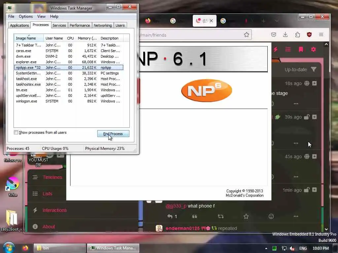The width and height of the screenshot is (338, 253).
Task: Select the tm.exe process row
Action: click(69, 90)
